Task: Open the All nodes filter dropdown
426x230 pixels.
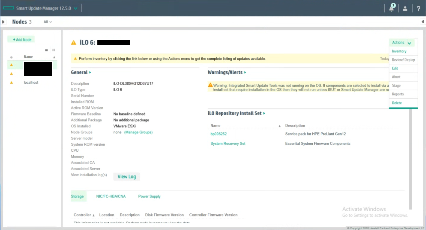Action: [x=48, y=22]
